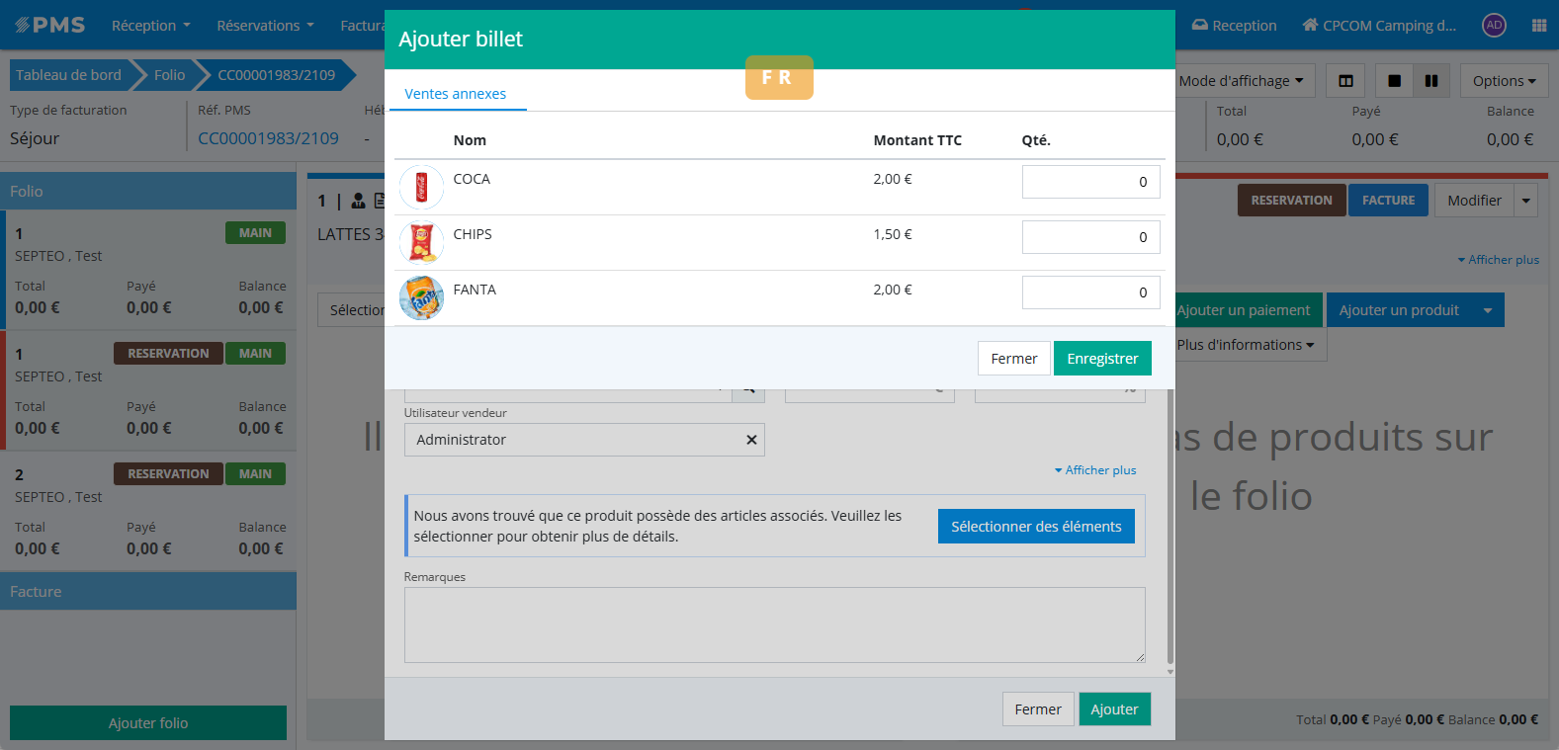This screenshot has height=750, width=1559.
Task: Select the Ventes annexes tab
Action: point(455,94)
